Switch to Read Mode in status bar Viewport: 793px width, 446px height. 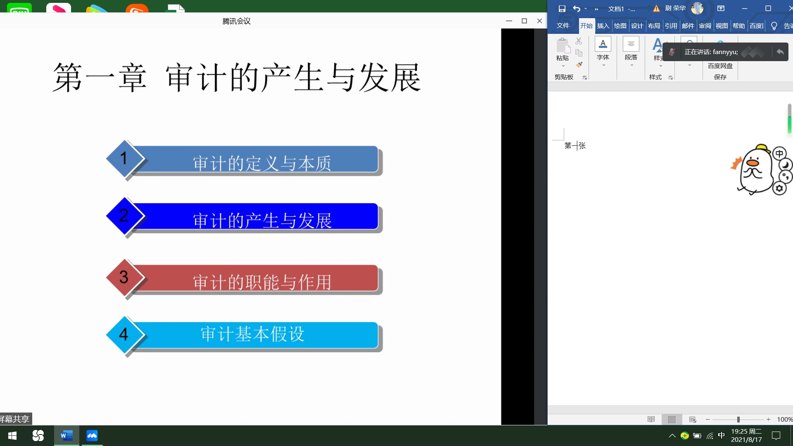click(651, 419)
